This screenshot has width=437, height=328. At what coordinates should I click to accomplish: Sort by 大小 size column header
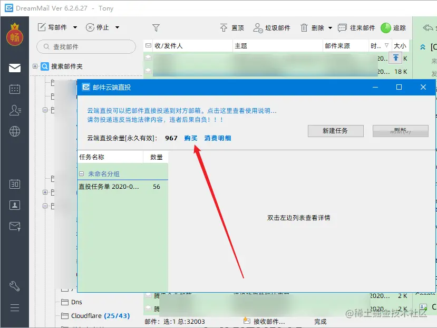pos(400,46)
